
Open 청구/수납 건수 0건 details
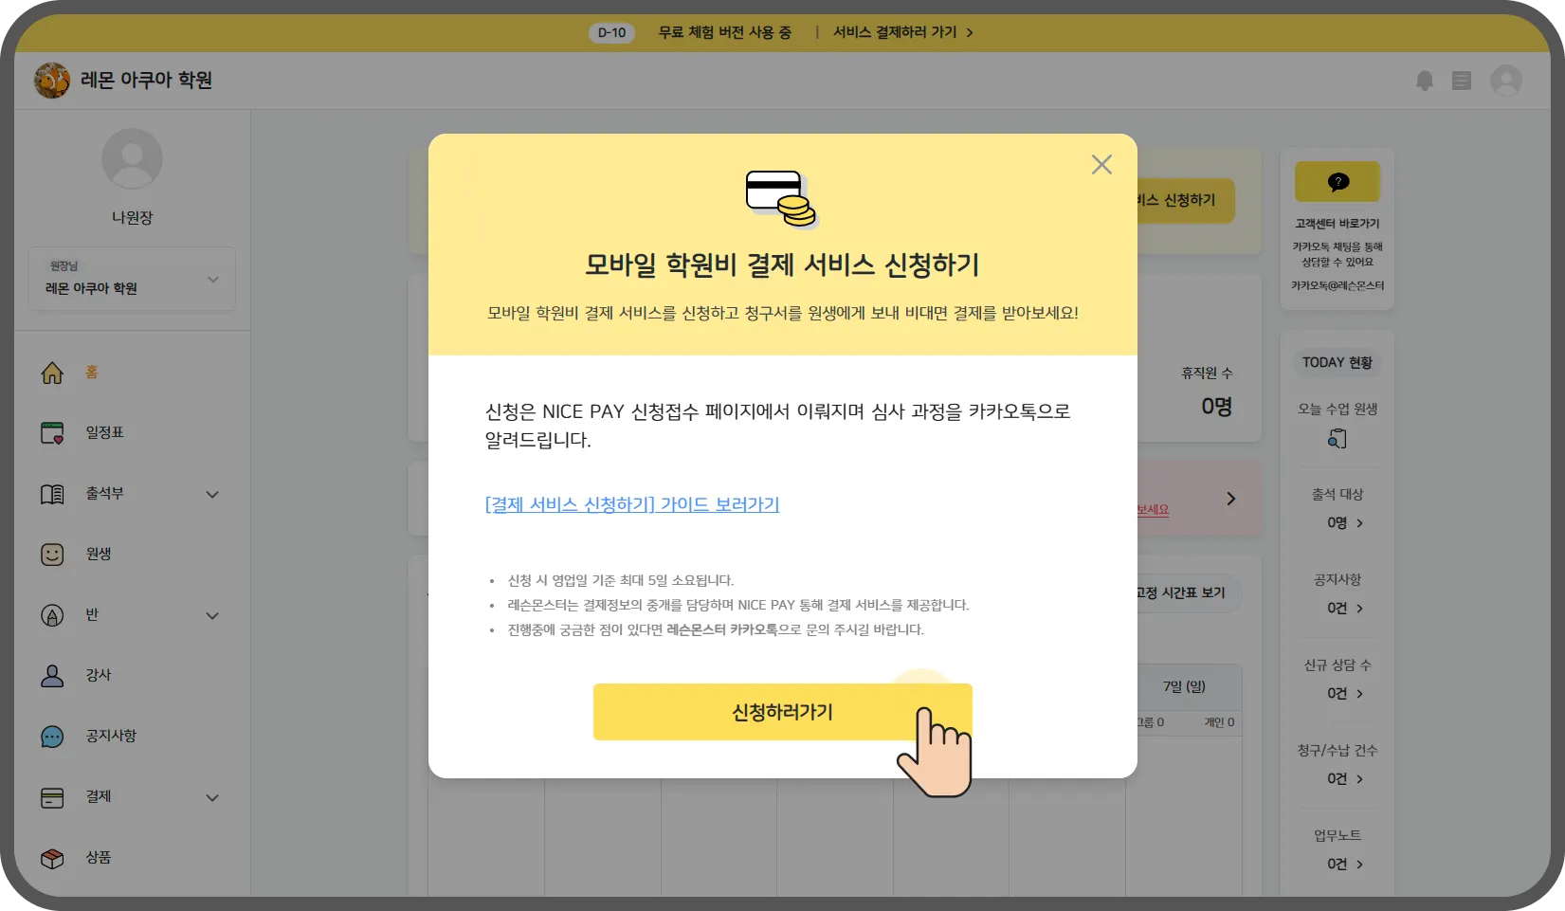[1345, 779]
